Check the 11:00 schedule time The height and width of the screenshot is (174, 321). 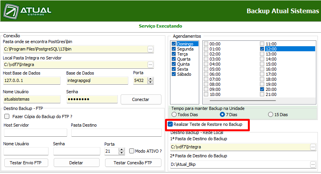[262, 44]
